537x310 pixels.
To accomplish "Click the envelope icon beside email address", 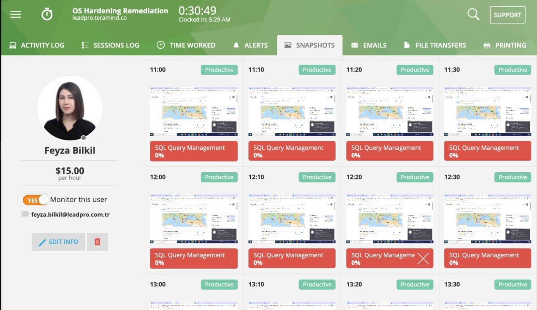I will pyautogui.click(x=25, y=214).
